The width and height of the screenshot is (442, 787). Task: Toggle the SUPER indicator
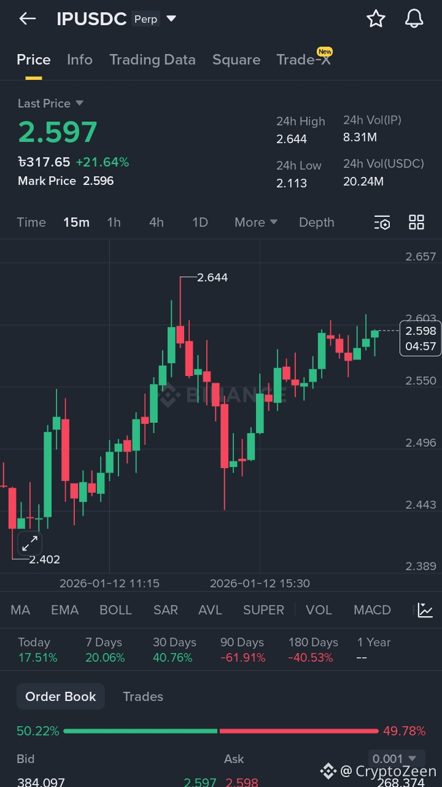pos(263,610)
